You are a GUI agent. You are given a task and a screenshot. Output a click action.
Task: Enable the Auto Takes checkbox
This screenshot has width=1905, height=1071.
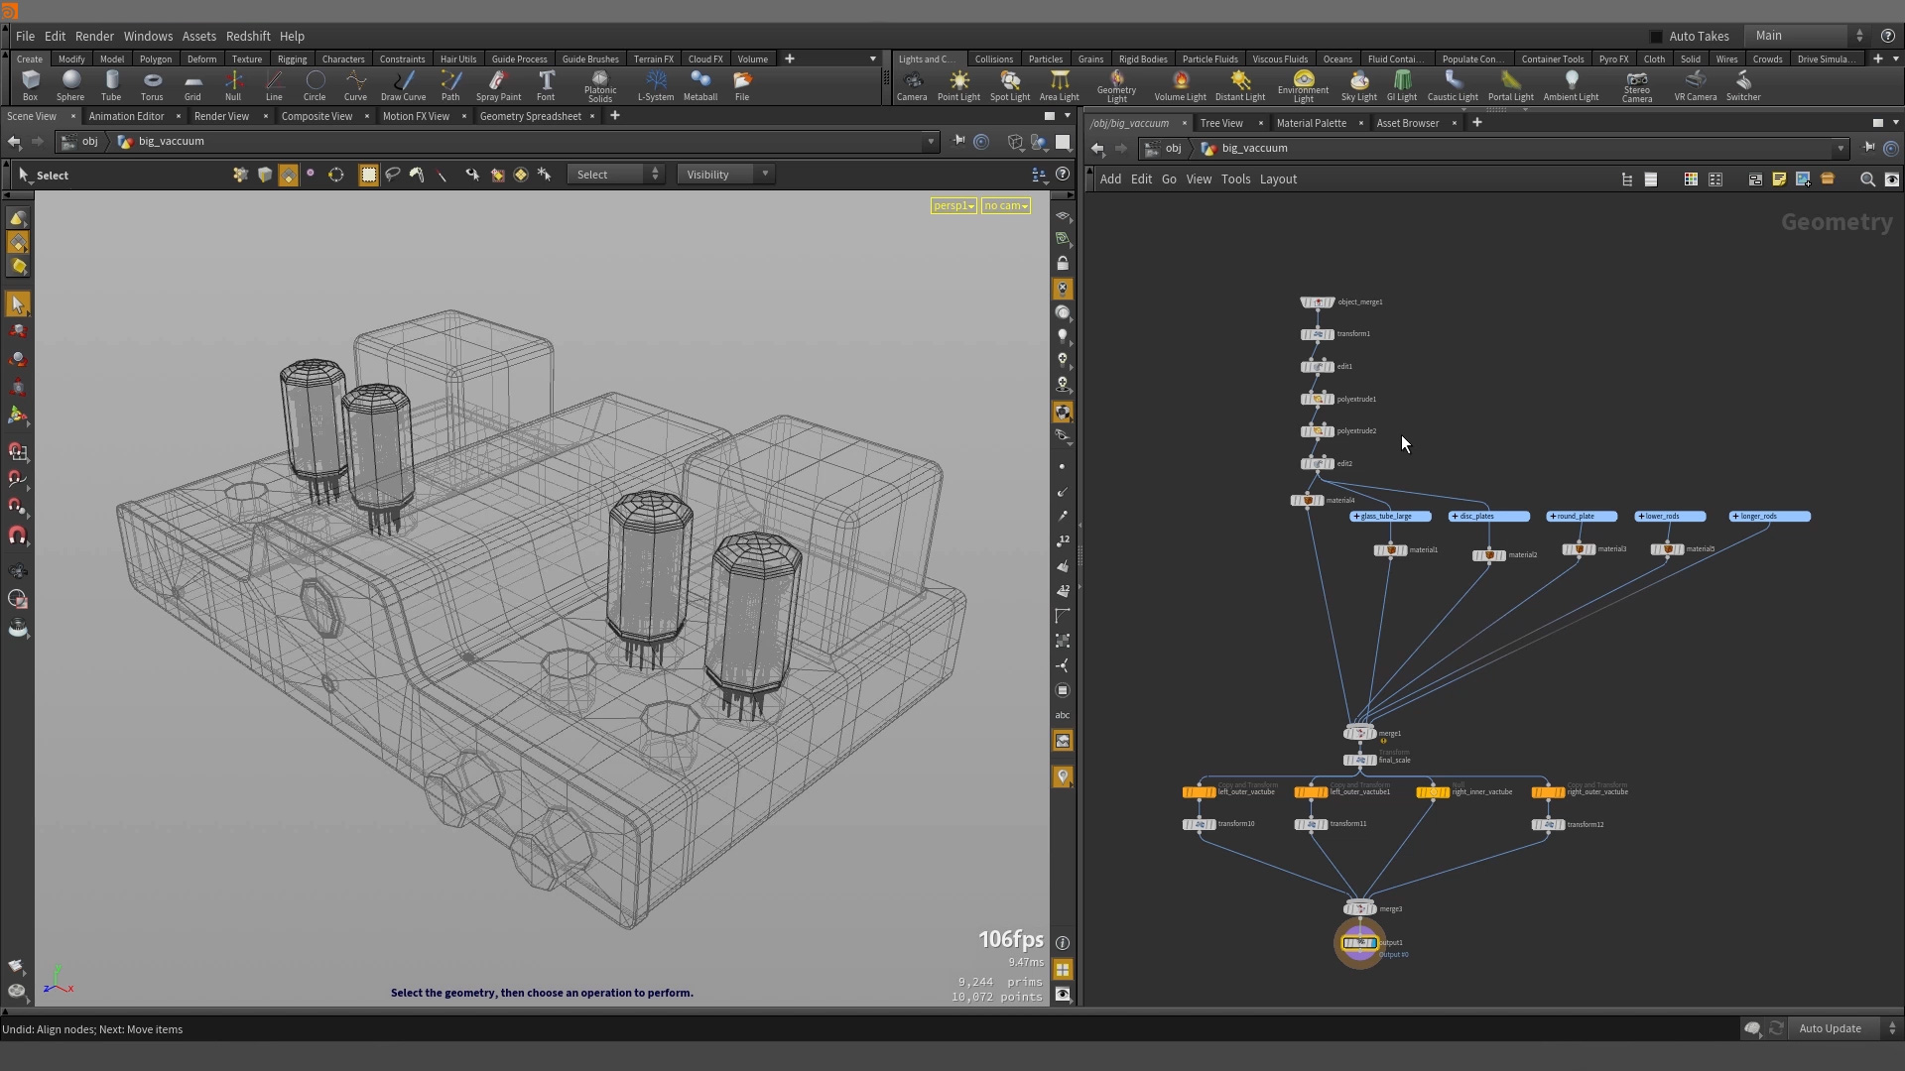point(1656,37)
